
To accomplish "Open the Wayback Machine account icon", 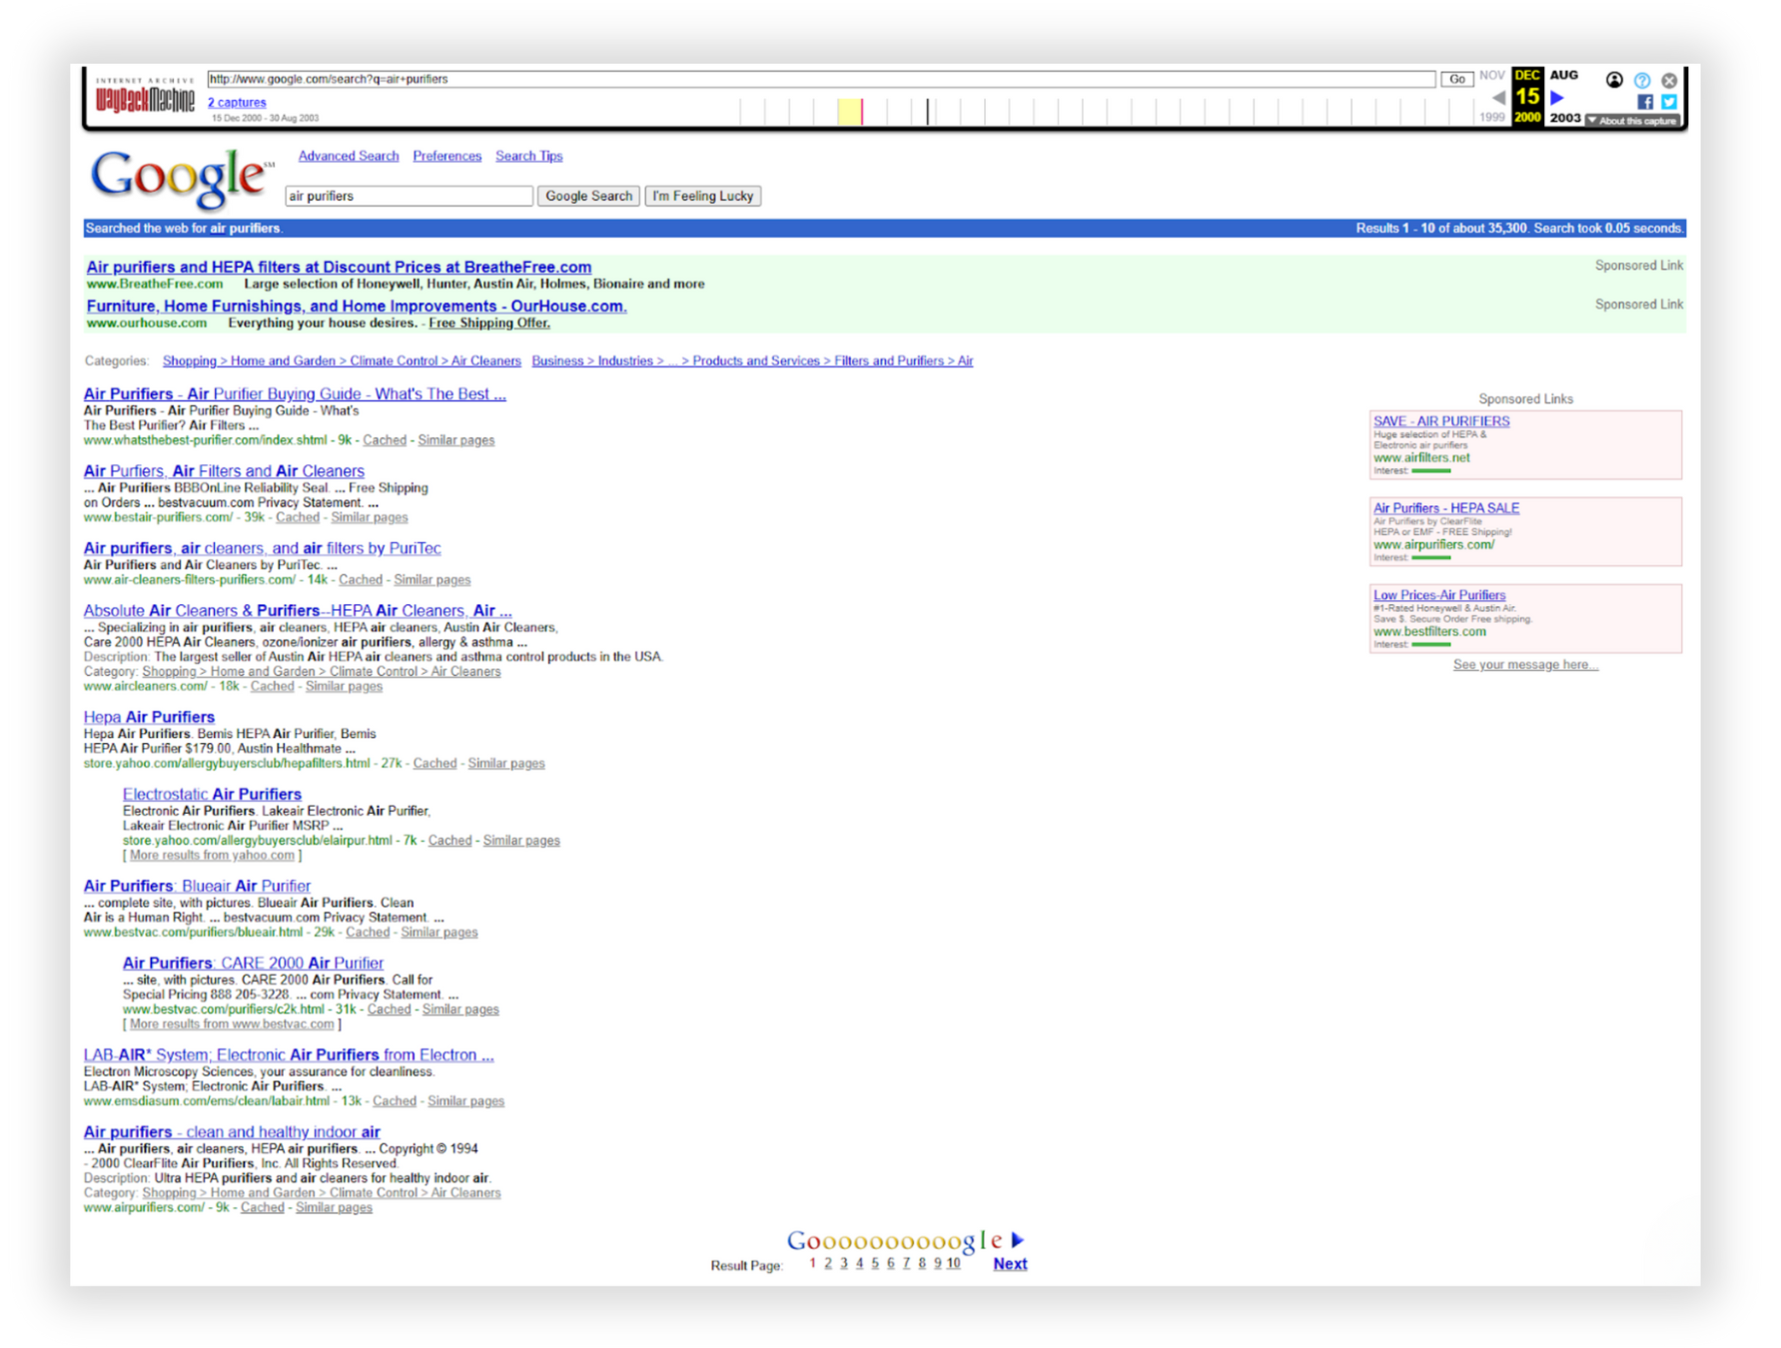I will point(1615,80).
